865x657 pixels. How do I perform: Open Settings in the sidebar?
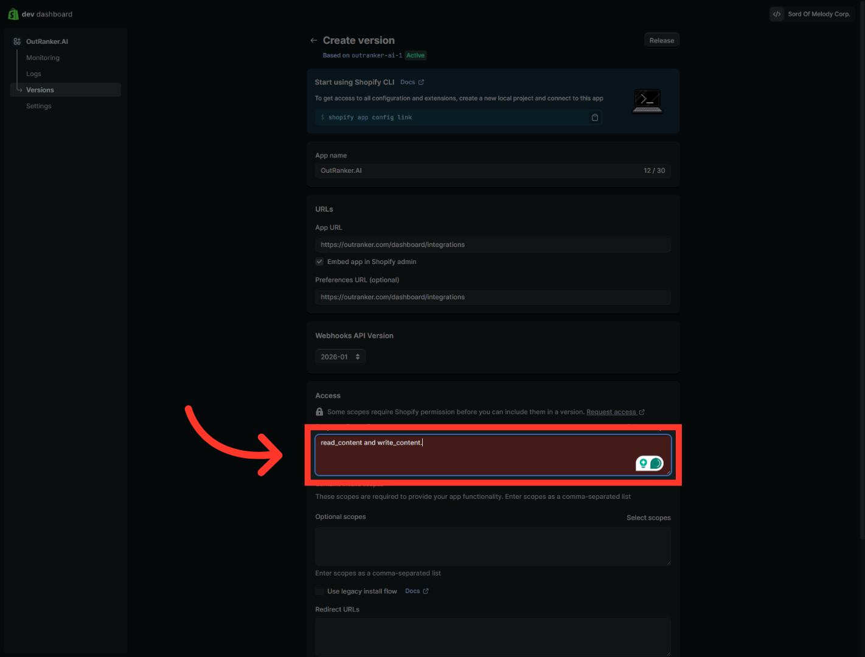[39, 106]
